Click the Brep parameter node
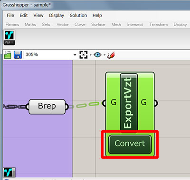Viewport: 190px width, 180px height. pyautogui.click(x=47, y=107)
